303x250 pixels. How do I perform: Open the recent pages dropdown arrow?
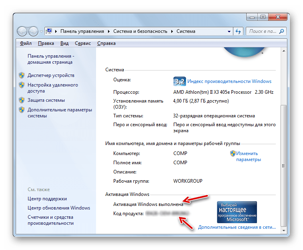(41, 31)
